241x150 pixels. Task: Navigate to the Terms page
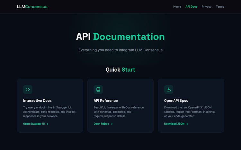pos(220,7)
